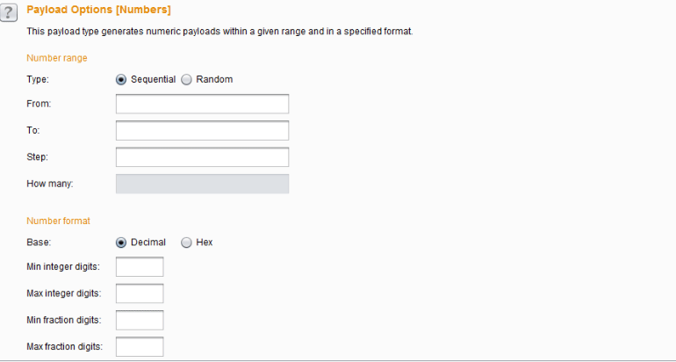Viewport: 676px width, 362px height.
Task: Click the Number format section title
Action: (58, 221)
